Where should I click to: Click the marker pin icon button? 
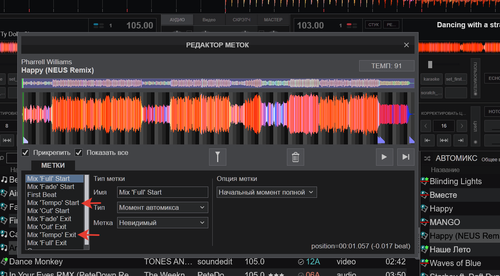tap(217, 157)
